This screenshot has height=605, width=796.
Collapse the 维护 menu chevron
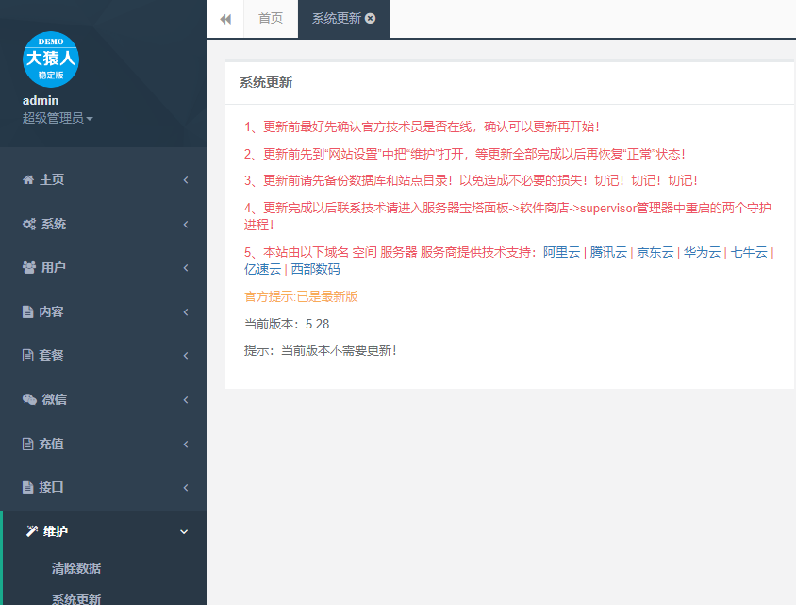coord(184,531)
